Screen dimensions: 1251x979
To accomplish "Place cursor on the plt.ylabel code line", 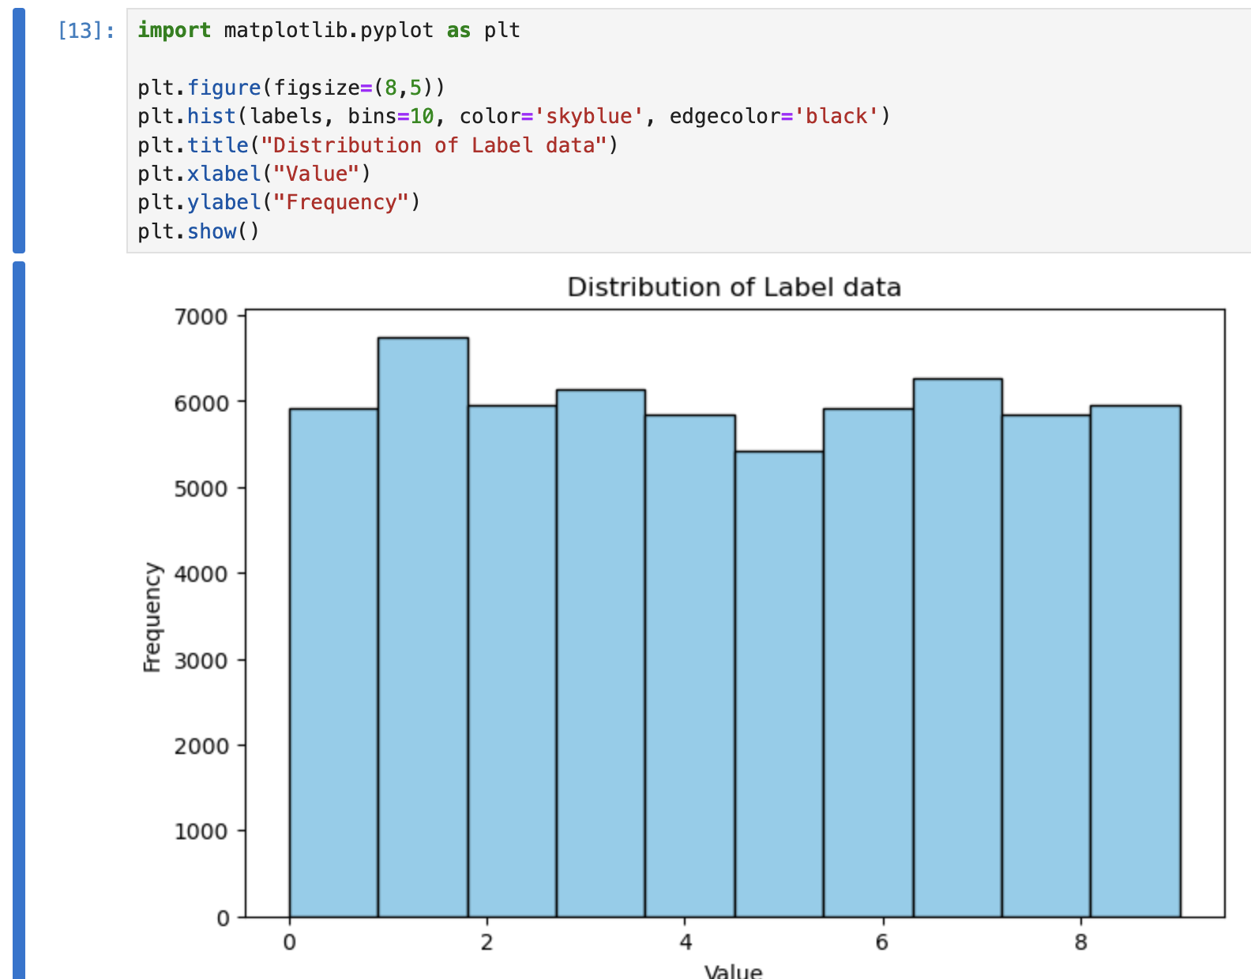I will coord(278,203).
